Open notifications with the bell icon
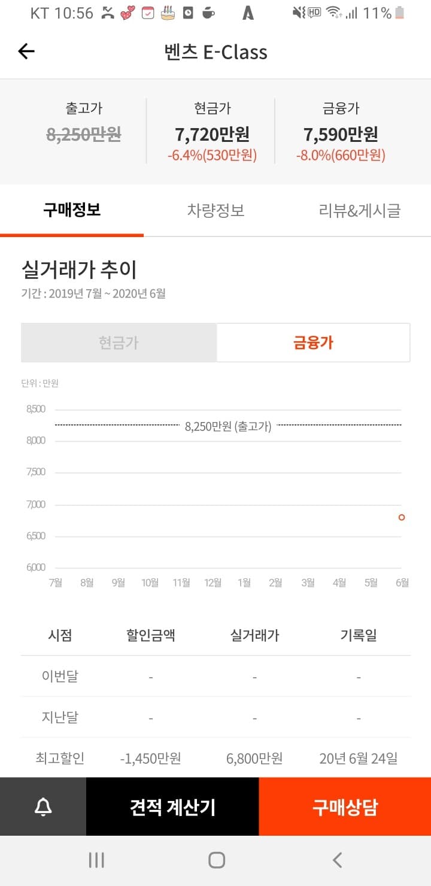 (x=42, y=806)
